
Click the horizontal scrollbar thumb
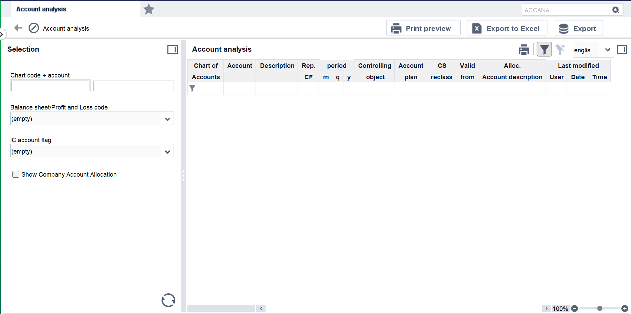click(221, 308)
